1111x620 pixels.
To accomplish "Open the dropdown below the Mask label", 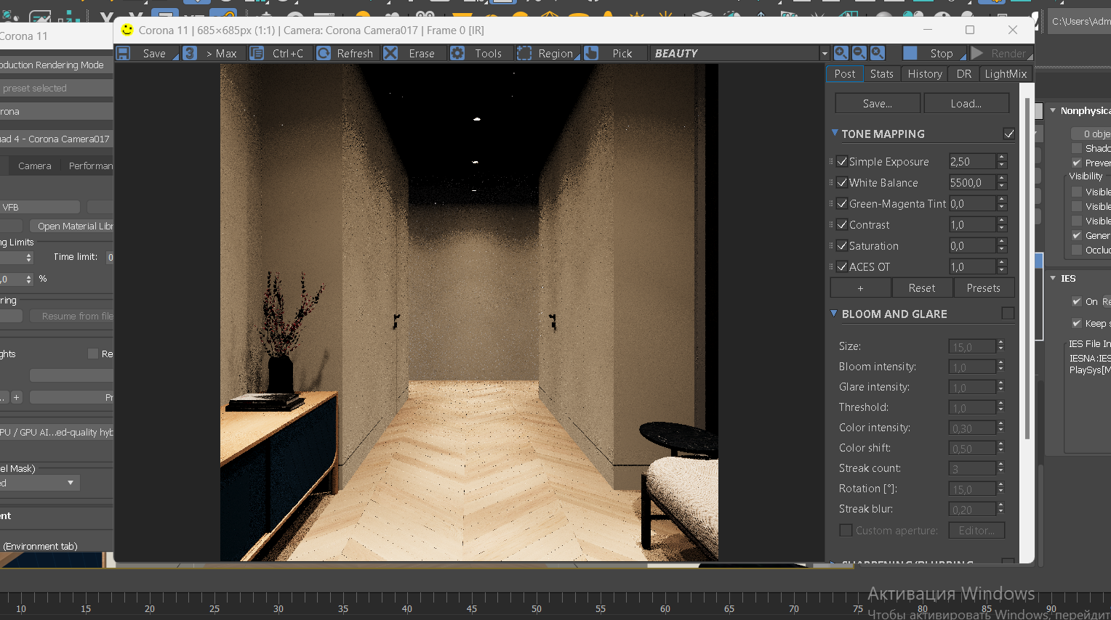I will point(40,483).
